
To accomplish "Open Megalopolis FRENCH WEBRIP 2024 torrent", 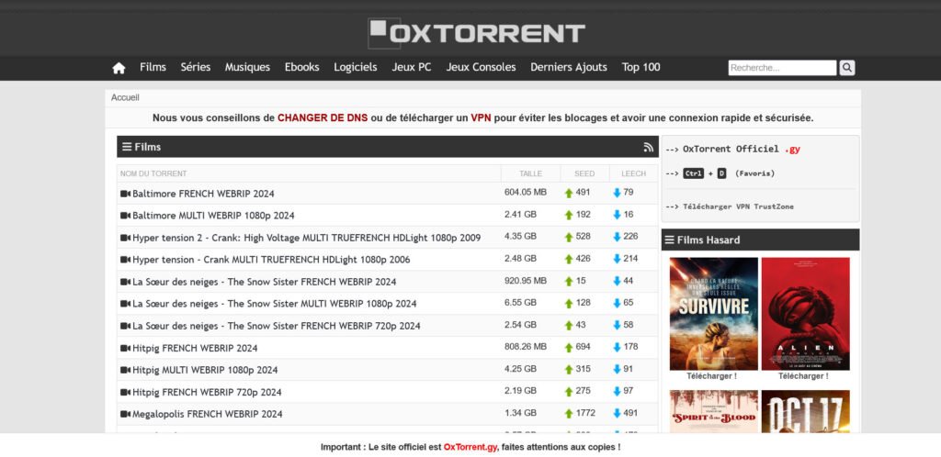I will [x=208, y=414].
